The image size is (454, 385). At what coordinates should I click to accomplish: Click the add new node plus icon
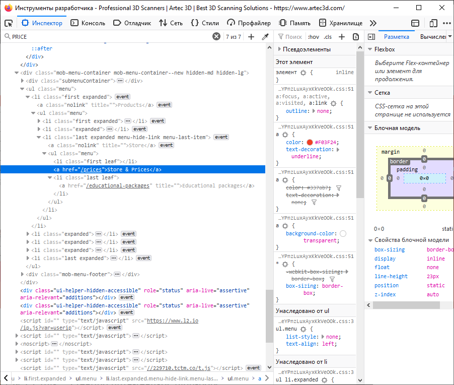point(251,37)
